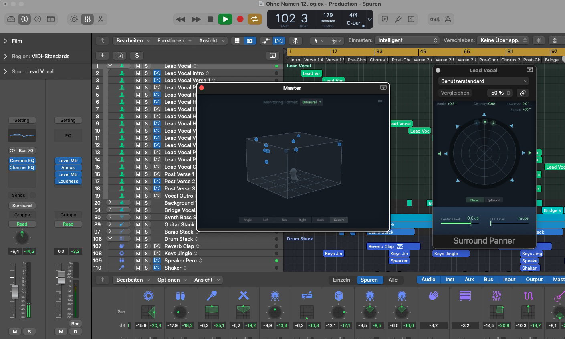Open the Funktionen menu

click(x=174, y=40)
